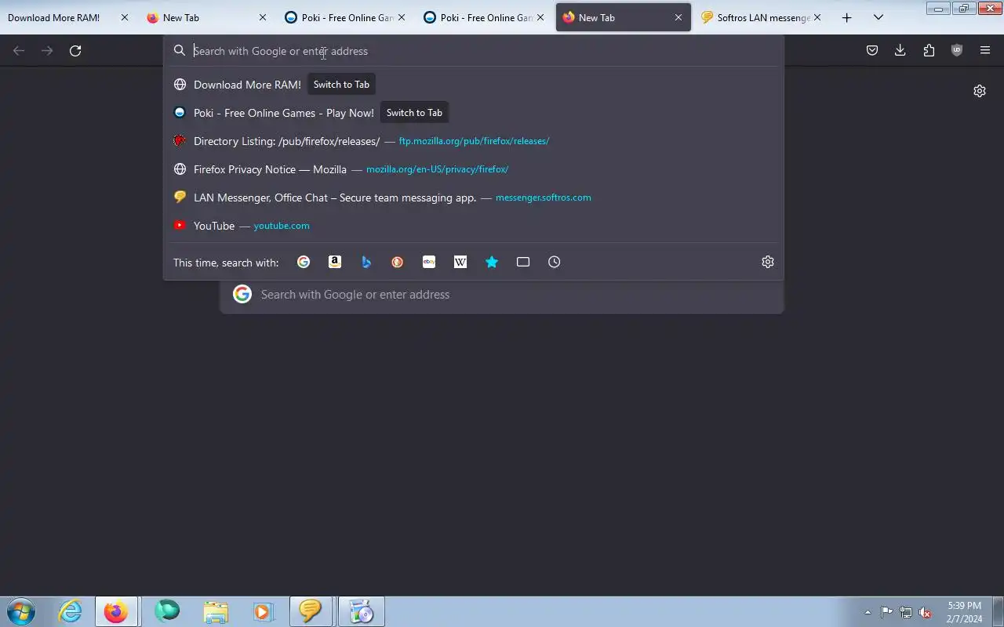
Task: Switch to the second Poki tab
Action: click(x=478, y=17)
